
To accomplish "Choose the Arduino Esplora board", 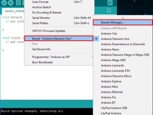I will point(123,81).
